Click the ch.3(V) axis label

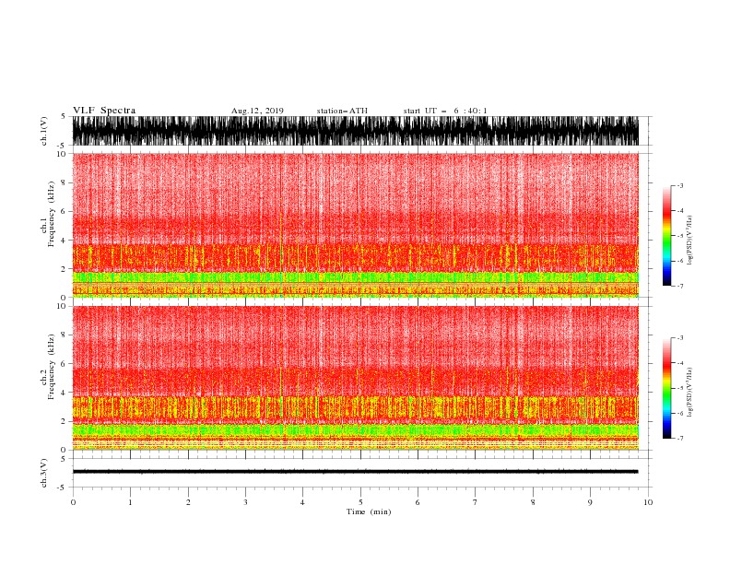[44, 473]
